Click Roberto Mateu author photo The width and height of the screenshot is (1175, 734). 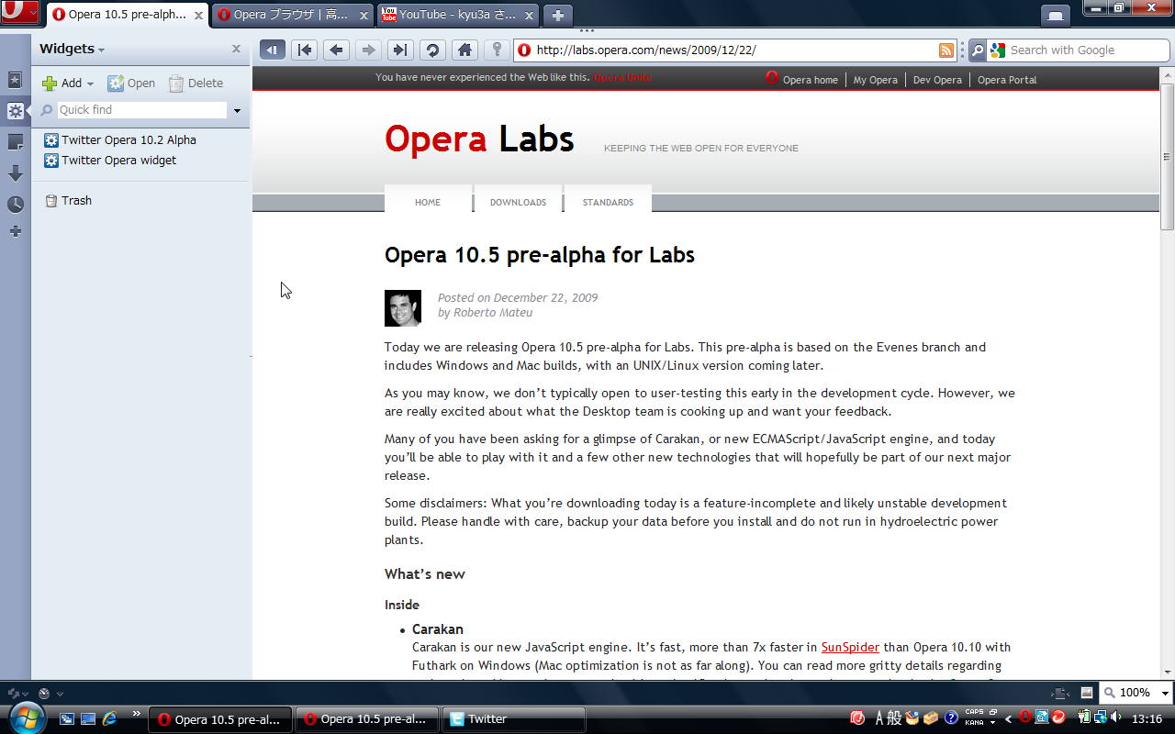pyautogui.click(x=403, y=308)
